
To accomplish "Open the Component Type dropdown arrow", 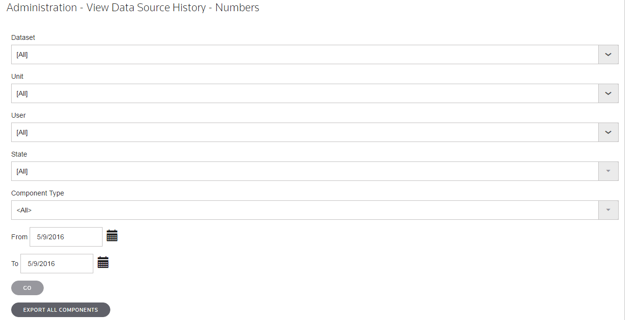I will pos(608,210).
